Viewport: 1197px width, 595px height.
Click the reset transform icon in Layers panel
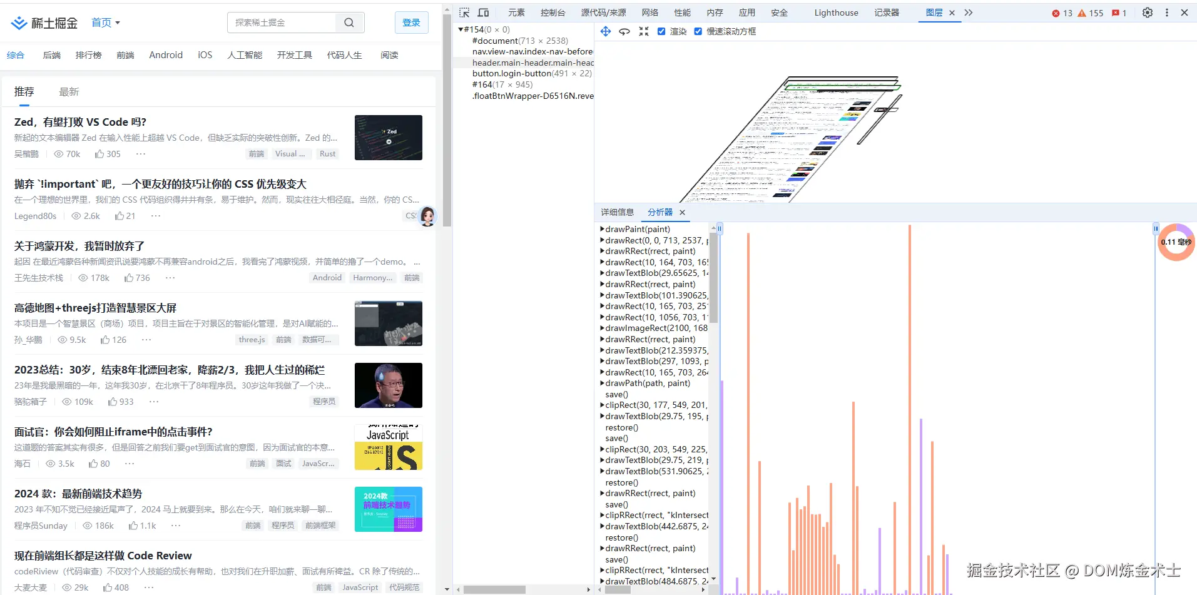coord(643,31)
